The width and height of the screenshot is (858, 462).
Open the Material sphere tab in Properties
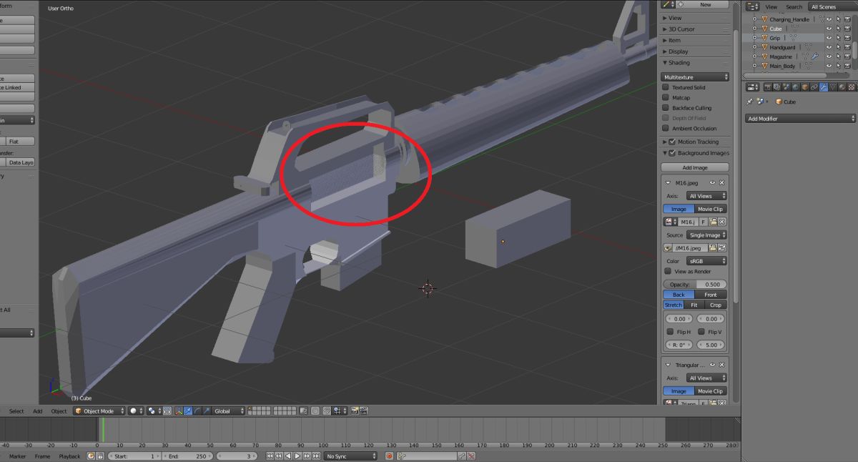click(x=842, y=87)
